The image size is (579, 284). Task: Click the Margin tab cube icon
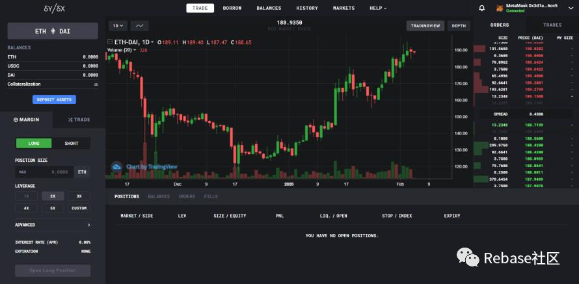[16, 120]
